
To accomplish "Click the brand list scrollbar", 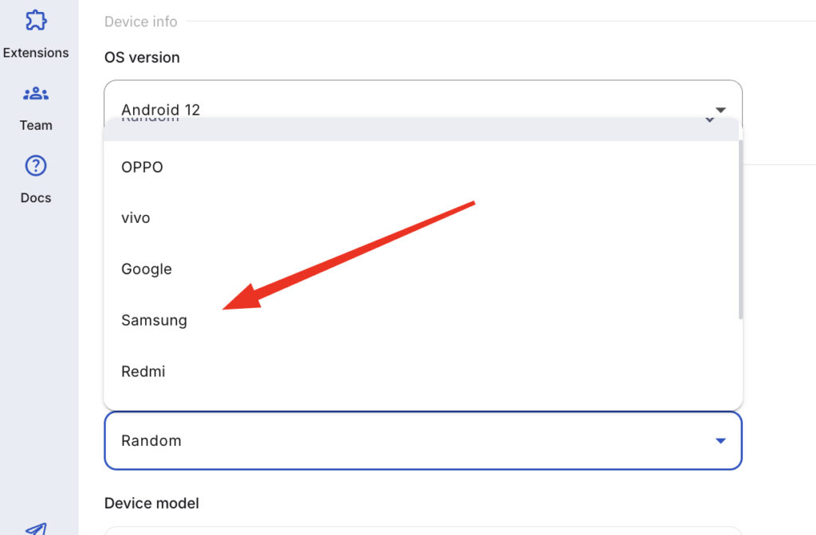I will pos(740,229).
